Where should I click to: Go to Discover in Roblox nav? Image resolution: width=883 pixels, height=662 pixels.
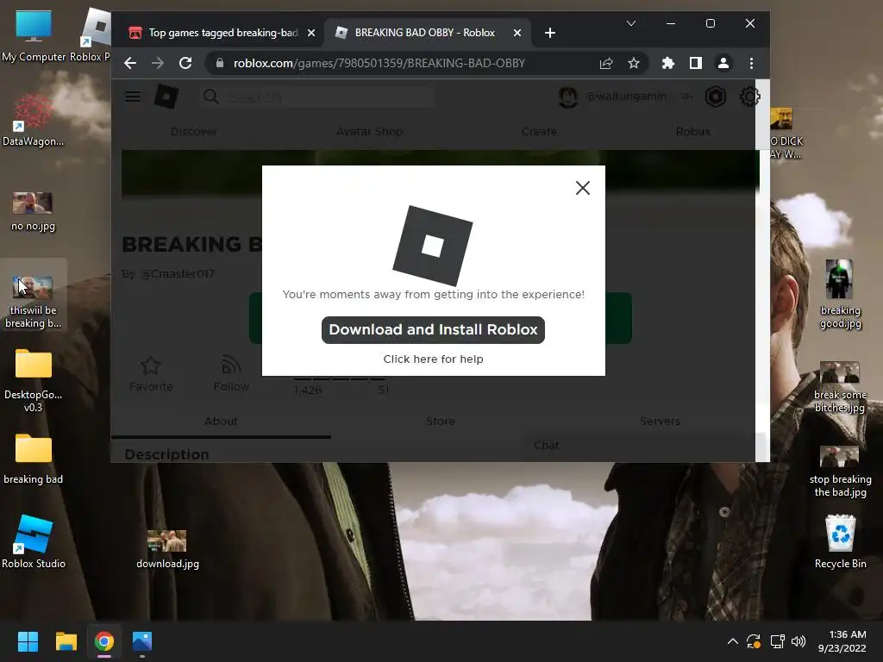[194, 132]
